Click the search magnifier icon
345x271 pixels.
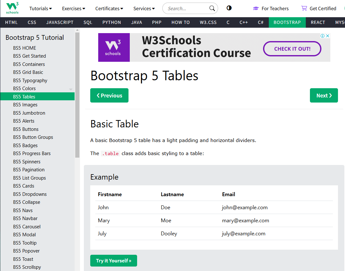point(212,8)
